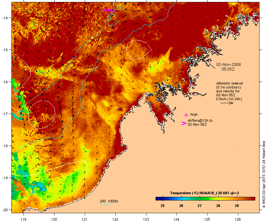Click the -19 latitude axis label
Screen dimensions: 268x222
coord(5,178)
